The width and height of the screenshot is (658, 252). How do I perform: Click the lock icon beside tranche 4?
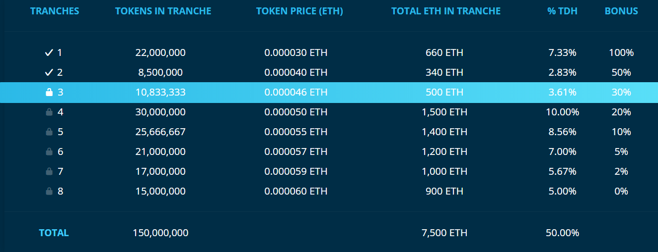[x=49, y=112]
